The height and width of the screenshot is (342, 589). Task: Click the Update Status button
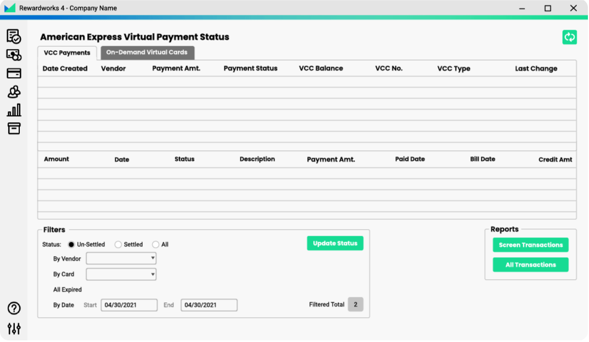click(335, 243)
